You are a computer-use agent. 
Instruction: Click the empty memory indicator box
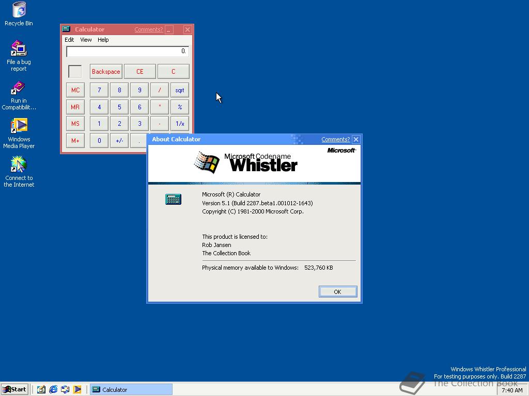pyautogui.click(x=75, y=71)
